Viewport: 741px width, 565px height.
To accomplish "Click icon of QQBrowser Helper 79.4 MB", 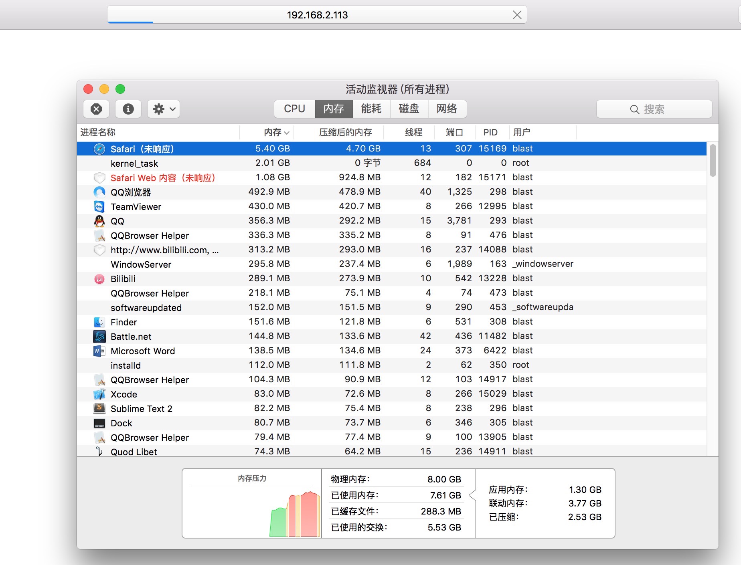I will [99, 438].
